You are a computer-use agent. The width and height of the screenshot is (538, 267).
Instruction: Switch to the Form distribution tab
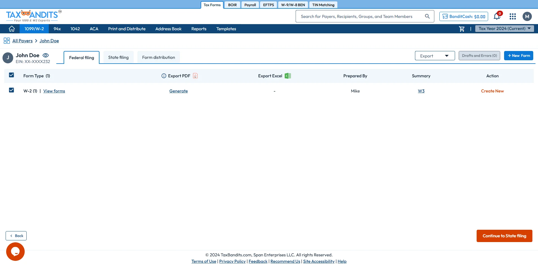pos(159,57)
